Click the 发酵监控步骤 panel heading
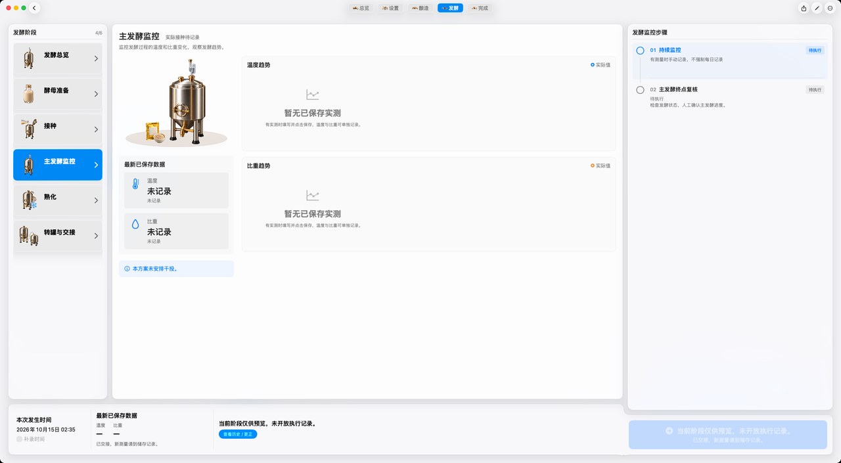 click(x=650, y=32)
